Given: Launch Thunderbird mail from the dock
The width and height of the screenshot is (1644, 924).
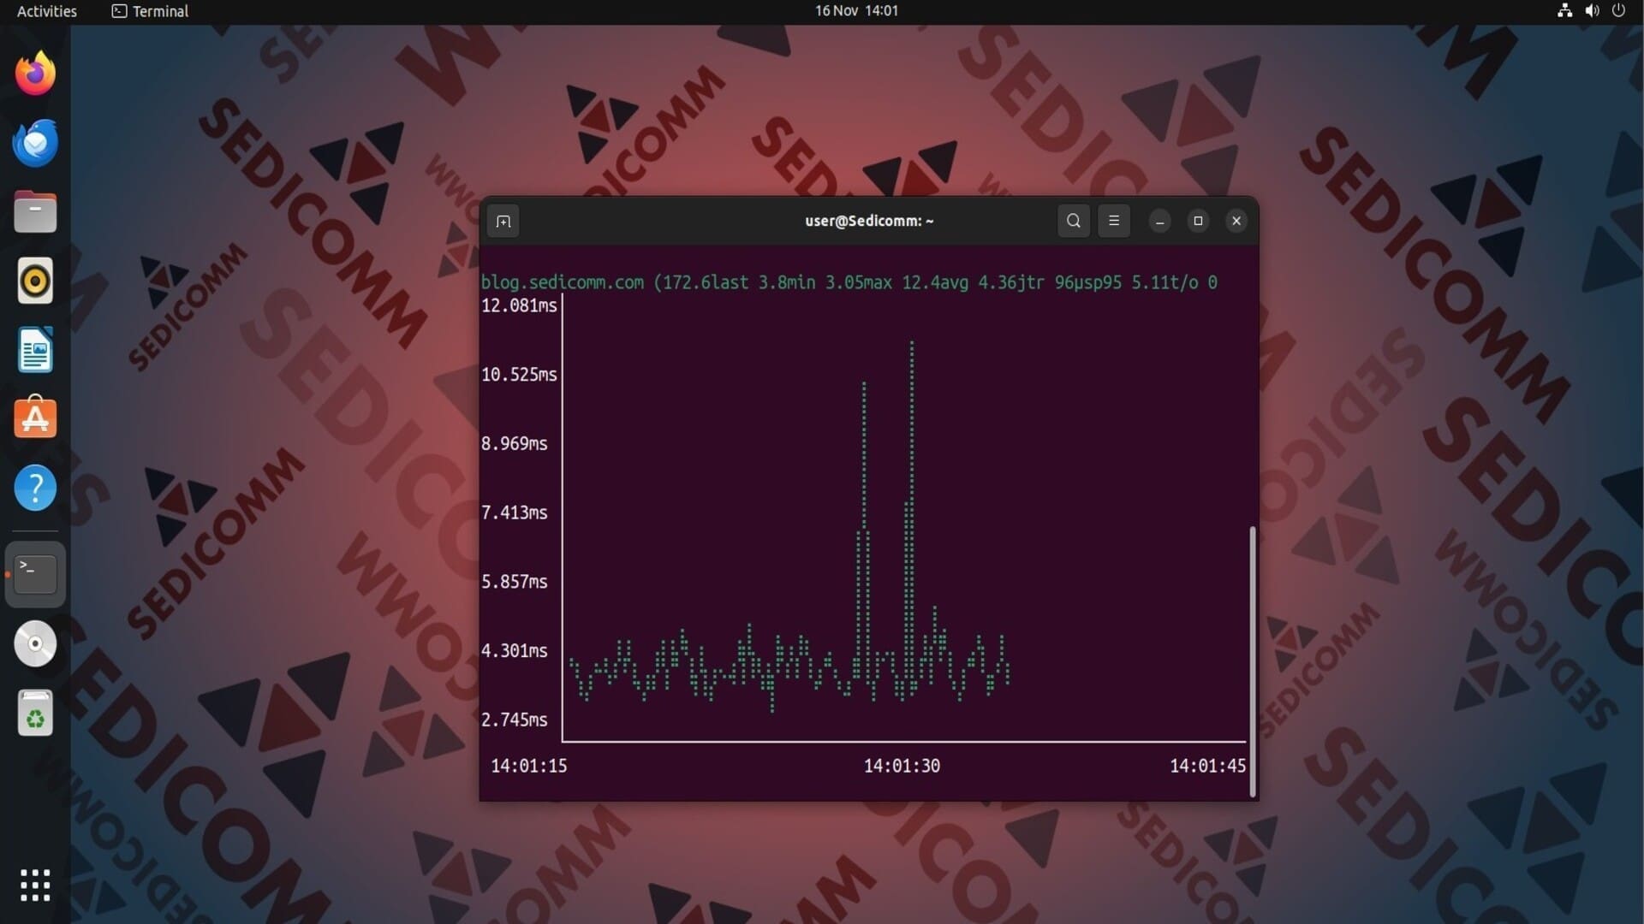Looking at the screenshot, I should (x=35, y=143).
